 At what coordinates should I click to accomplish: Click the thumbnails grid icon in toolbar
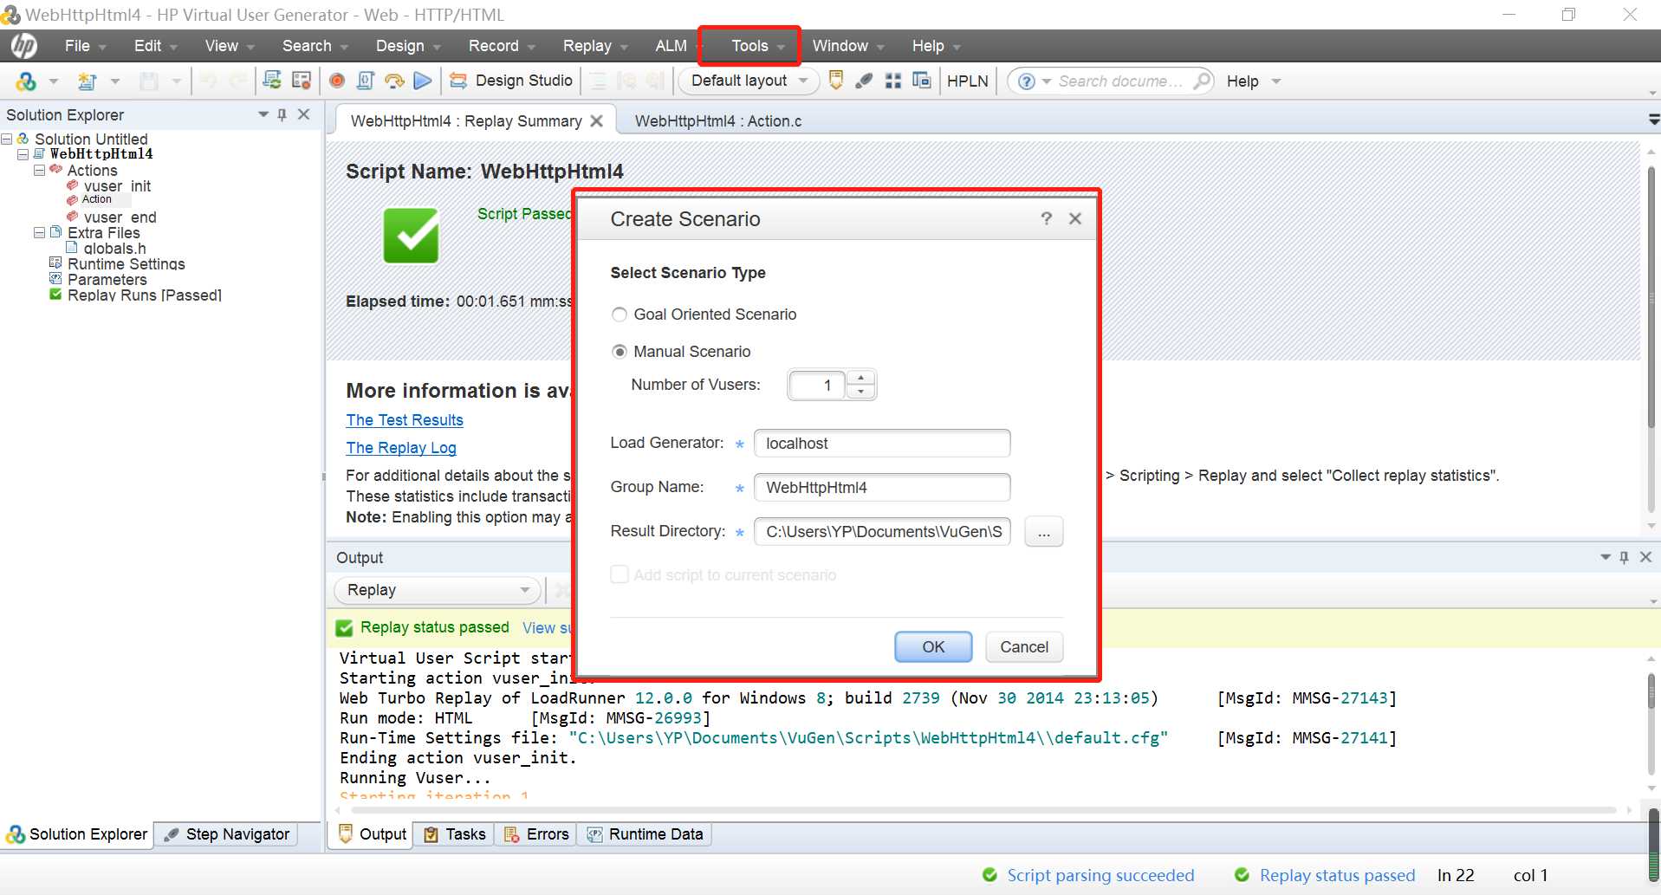click(x=893, y=81)
